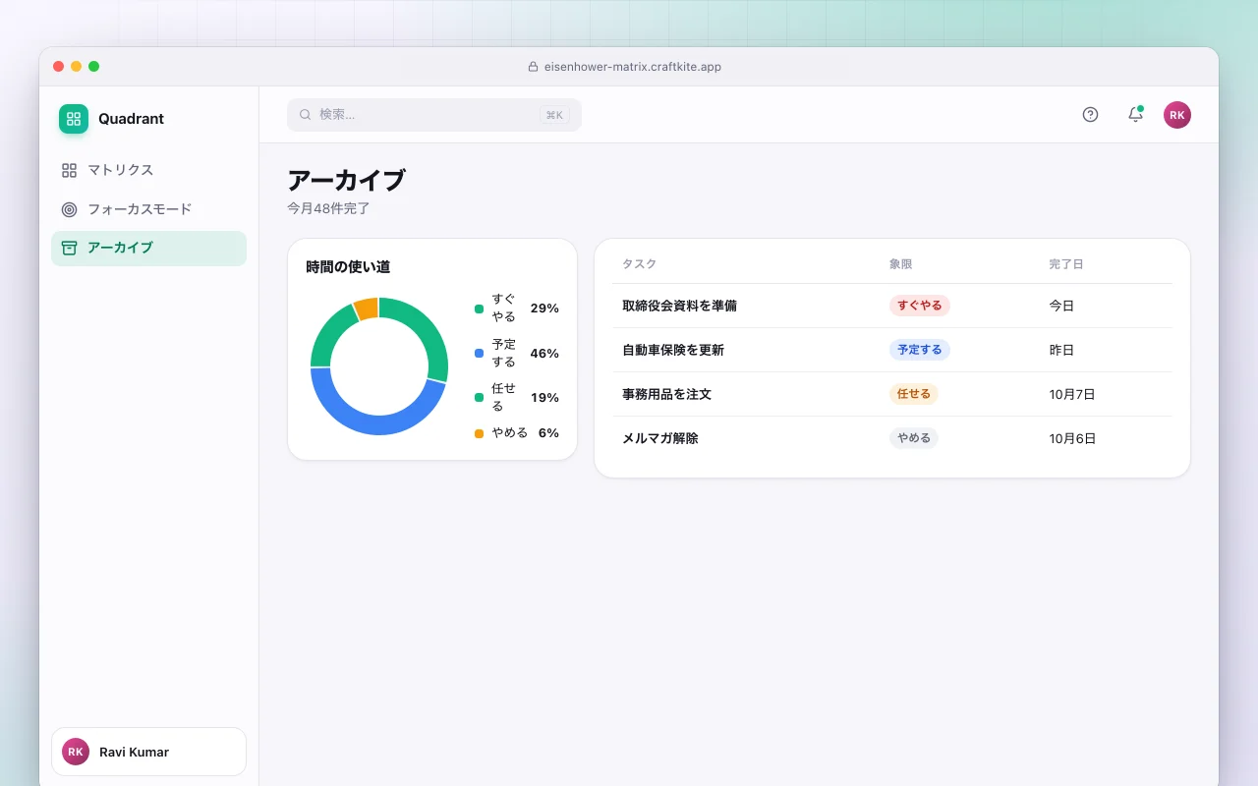Image resolution: width=1258 pixels, height=786 pixels.
Task: Click the 予定する tag badge
Action: tap(920, 350)
